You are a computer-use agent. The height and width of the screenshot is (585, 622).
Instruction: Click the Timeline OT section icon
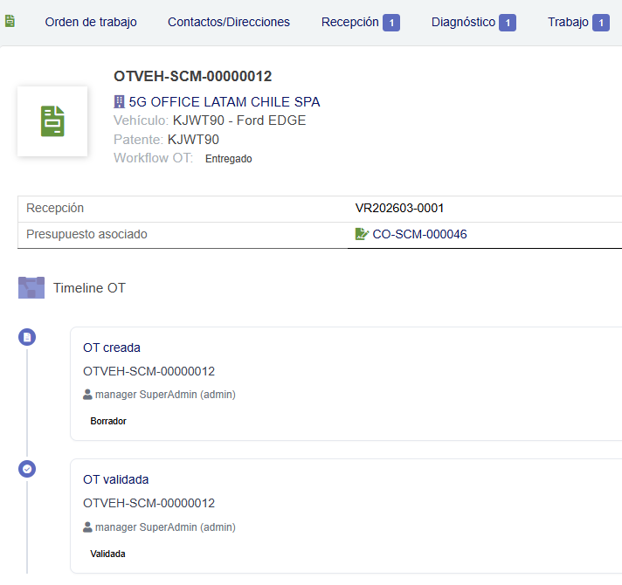(x=31, y=287)
